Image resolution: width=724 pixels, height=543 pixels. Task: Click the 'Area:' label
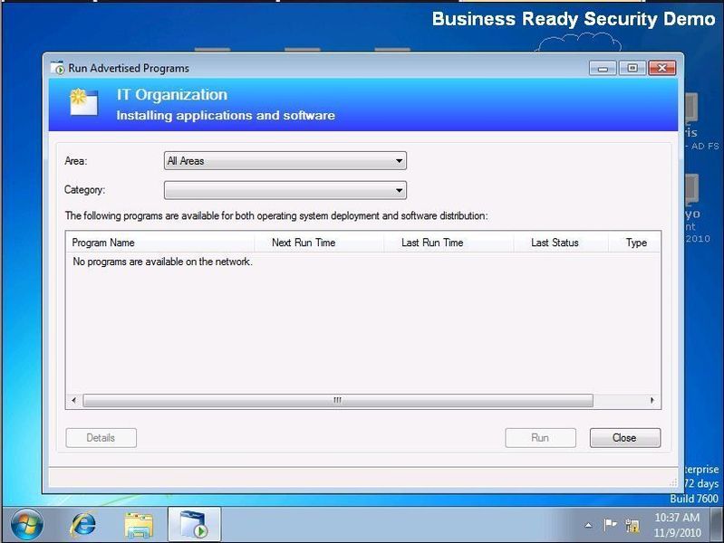pos(76,161)
